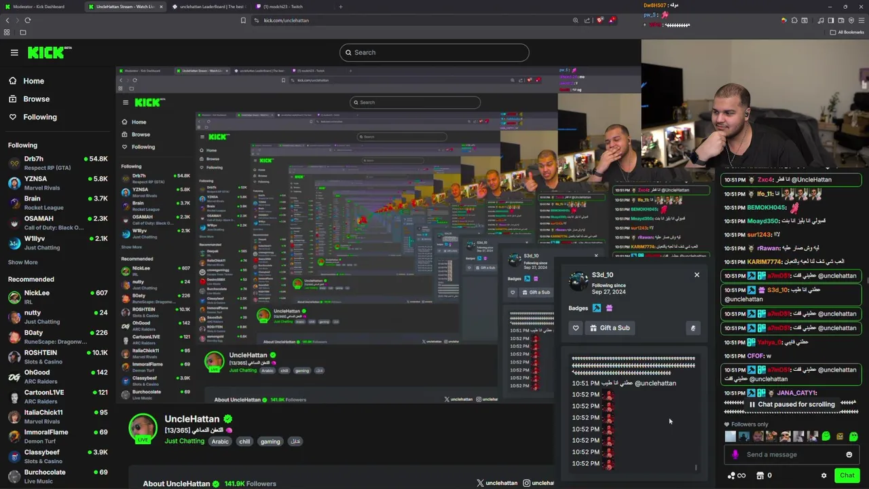Click the Brave shields icon in address bar
The height and width of the screenshot is (489, 869).
point(599,20)
